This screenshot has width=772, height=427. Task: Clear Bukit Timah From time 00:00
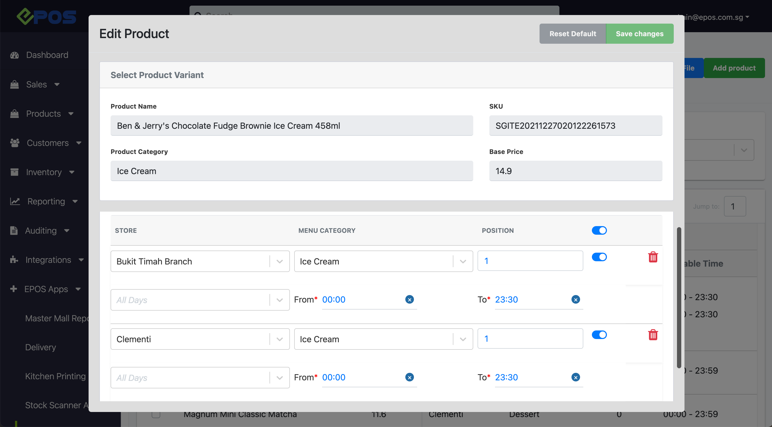(409, 299)
